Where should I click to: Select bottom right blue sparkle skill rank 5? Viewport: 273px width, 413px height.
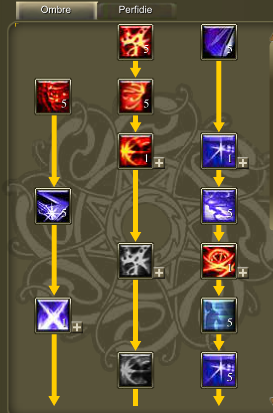[x=218, y=370]
